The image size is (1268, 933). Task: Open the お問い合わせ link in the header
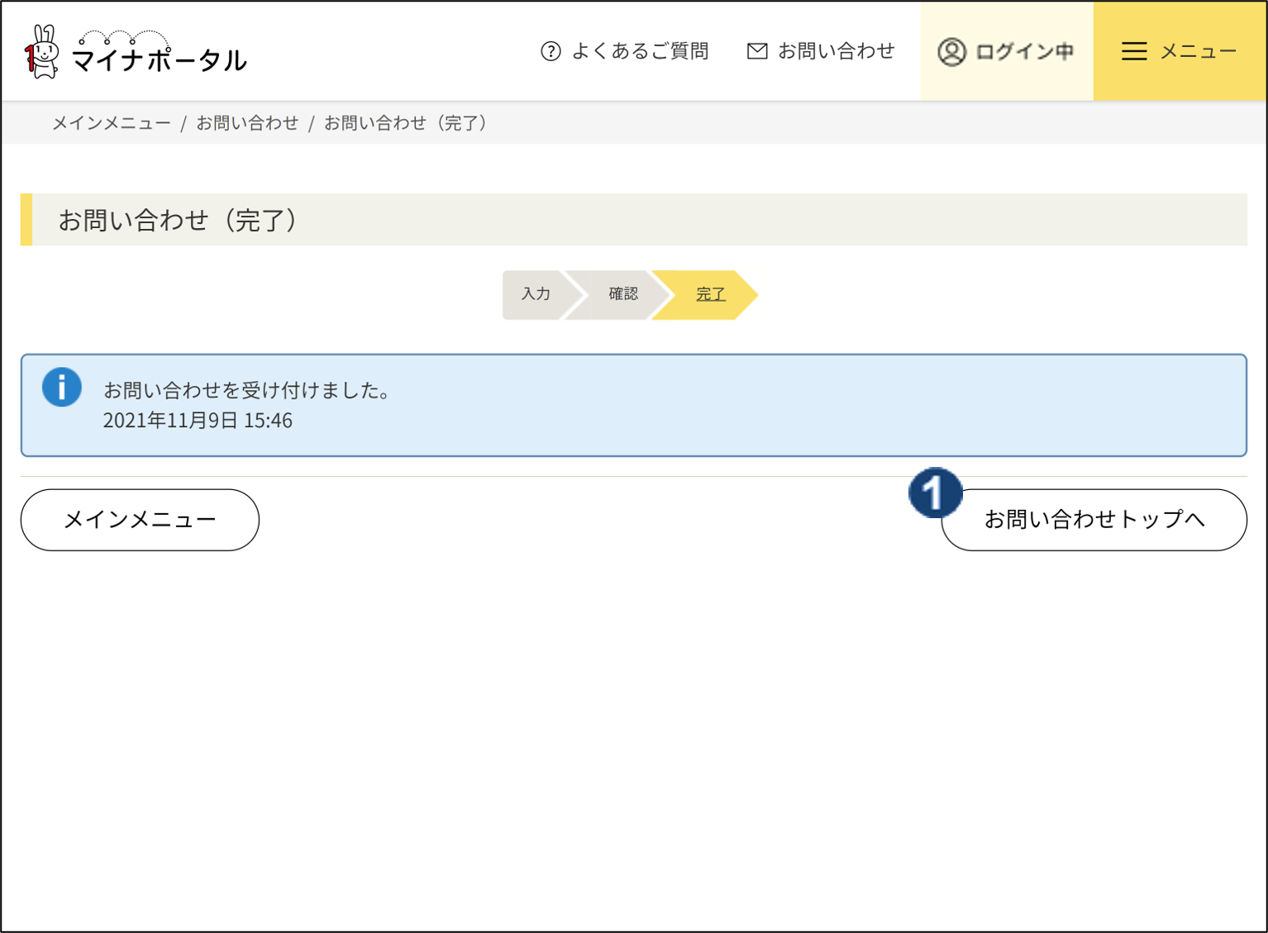836,51
